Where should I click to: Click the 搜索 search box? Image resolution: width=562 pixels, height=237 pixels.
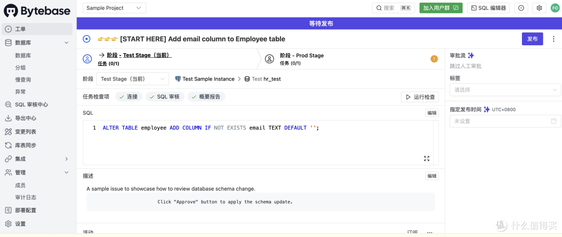[393, 8]
